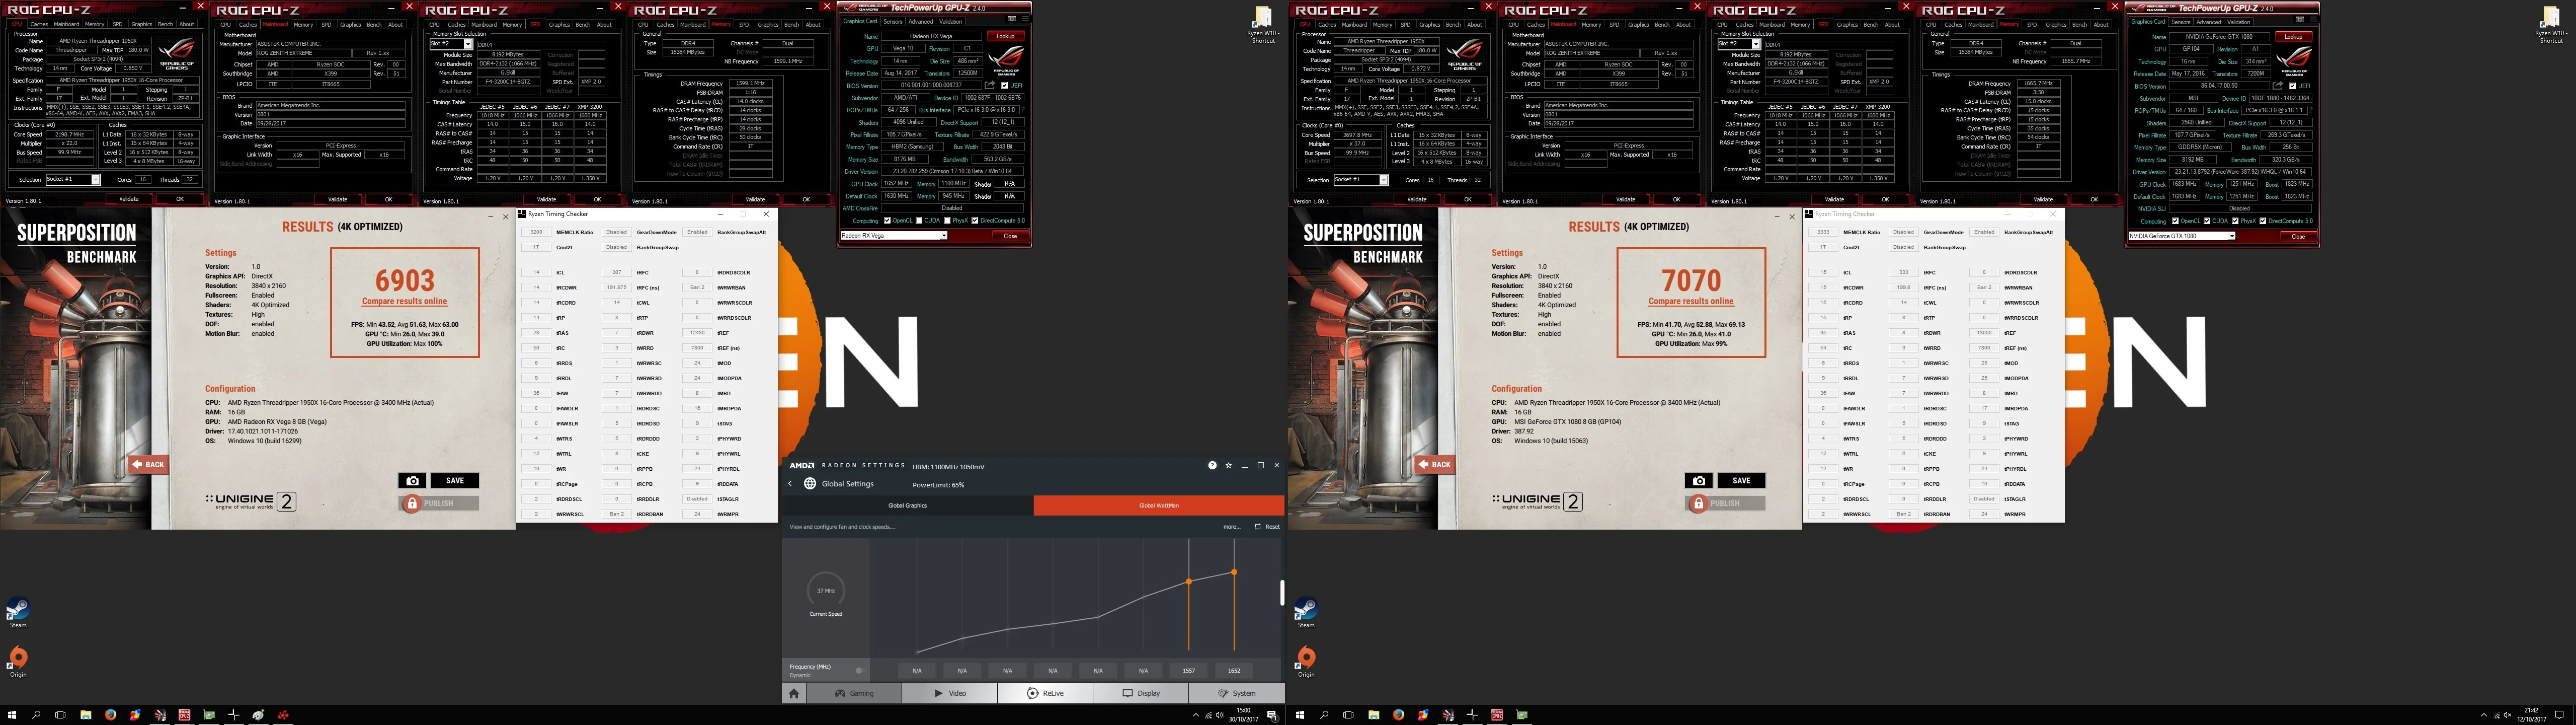Viewport: 2576px width, 725px height.
Task: Click BIOS share/export arrow beside 016.001.001.000.008737
Action: pyautogui.click(x=990, y=85)
